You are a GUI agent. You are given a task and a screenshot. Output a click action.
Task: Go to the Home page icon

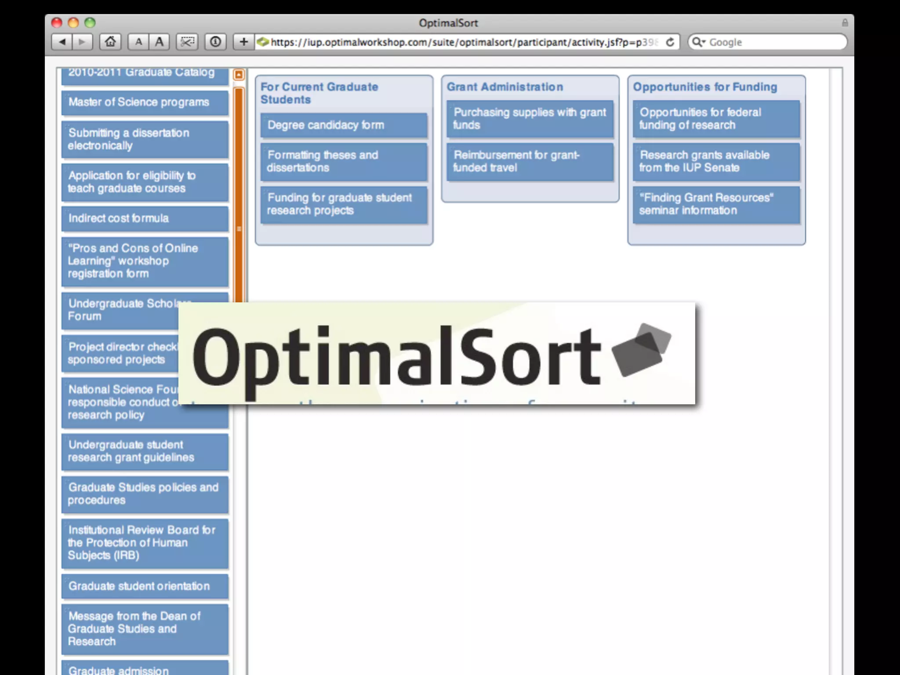pos(110,42)
